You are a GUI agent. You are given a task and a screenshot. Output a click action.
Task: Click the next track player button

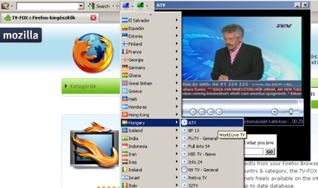tap(219, 112)
